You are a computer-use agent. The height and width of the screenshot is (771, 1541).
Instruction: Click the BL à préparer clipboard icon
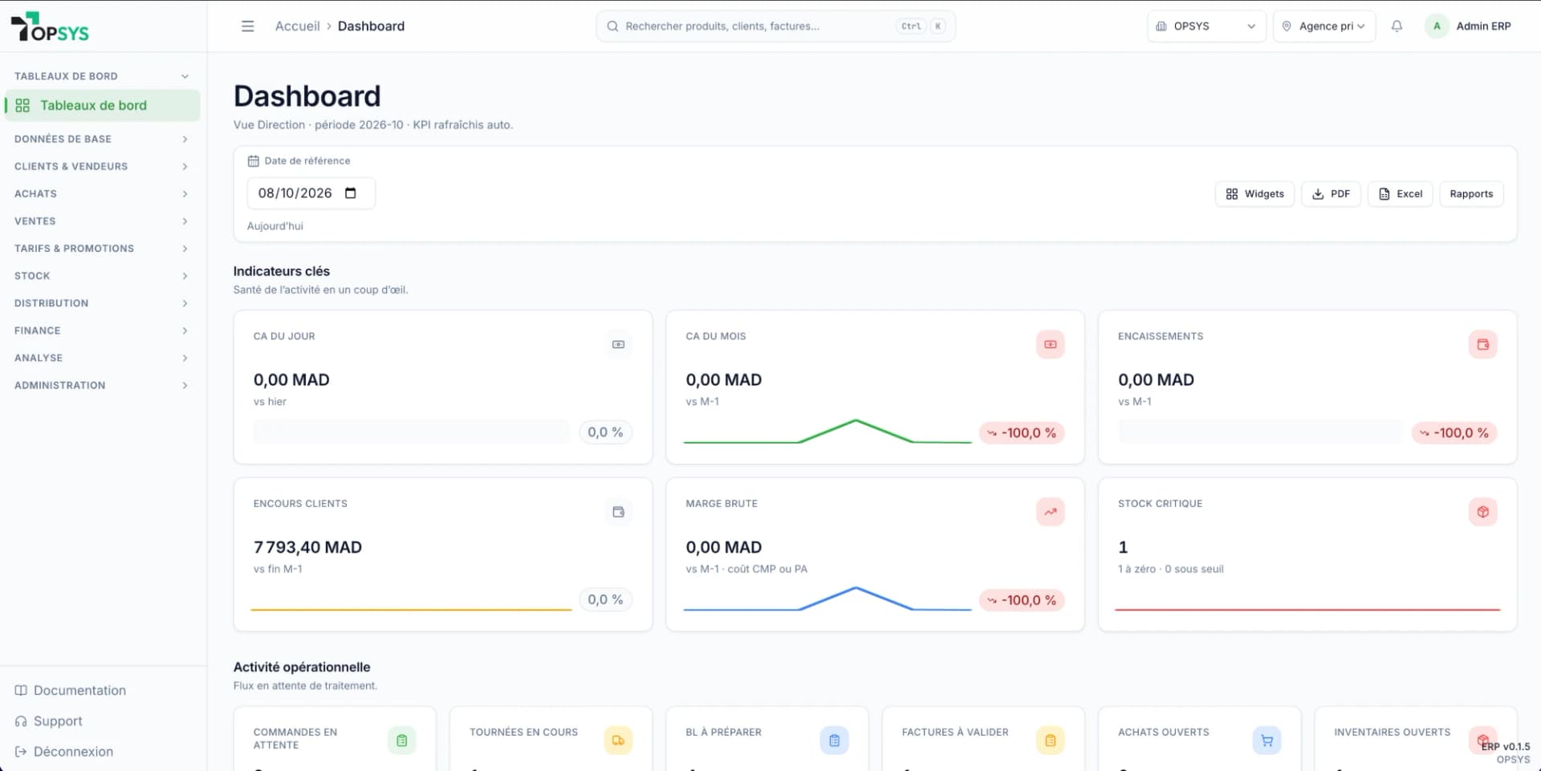tap(834, 741)
